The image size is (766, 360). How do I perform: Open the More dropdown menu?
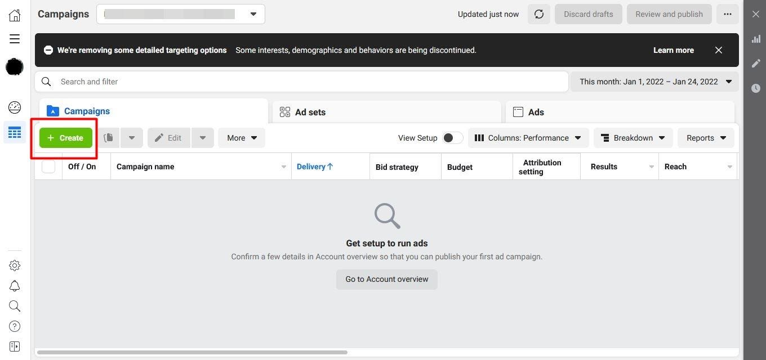tap(242, 138)
